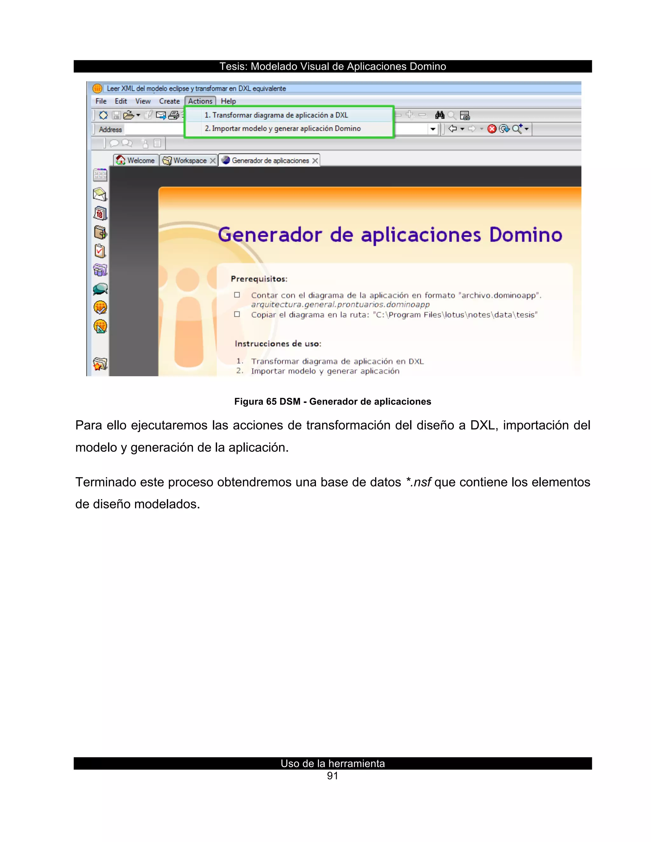Screen dimensions: 651x842
Task: Open the grey calendar grid bookmark icon
Action: click(100, 175)
